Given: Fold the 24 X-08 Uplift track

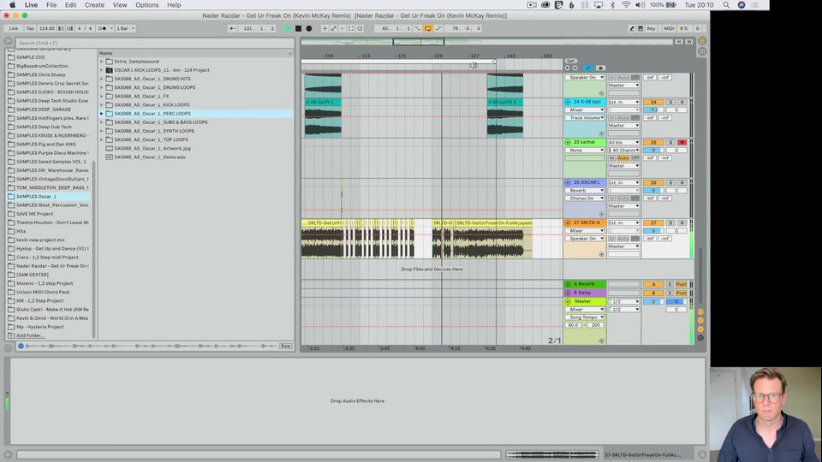Looking at the screenshot, I should 568,102.
